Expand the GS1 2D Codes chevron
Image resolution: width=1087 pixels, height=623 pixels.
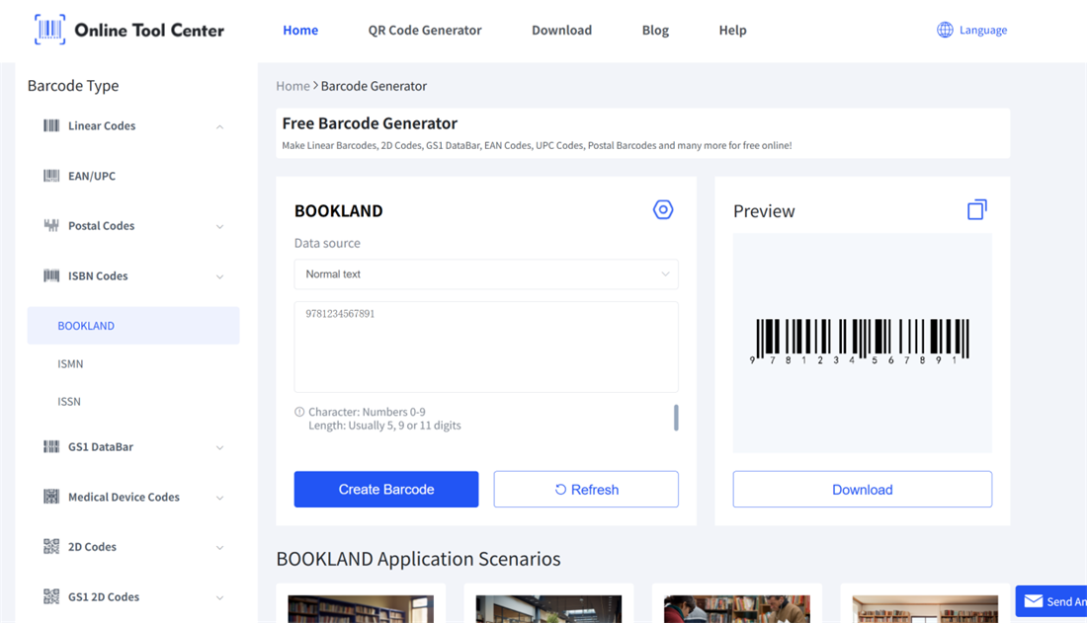219,597
